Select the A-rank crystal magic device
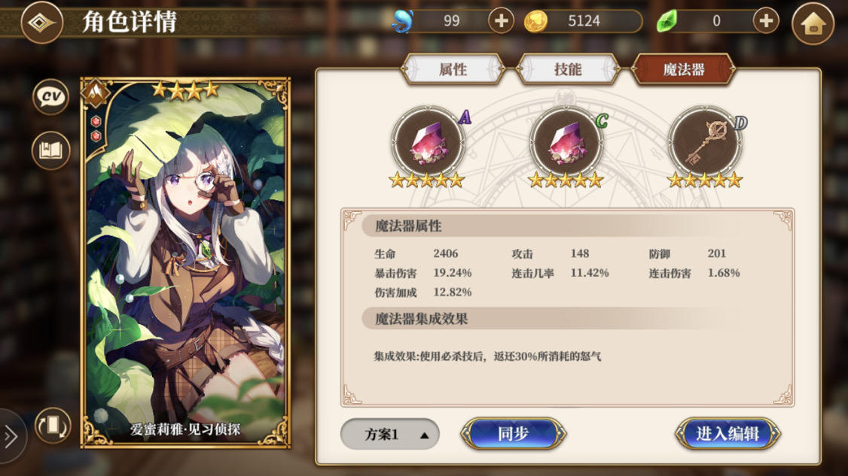Screen dimensions: 848x476 428,143
